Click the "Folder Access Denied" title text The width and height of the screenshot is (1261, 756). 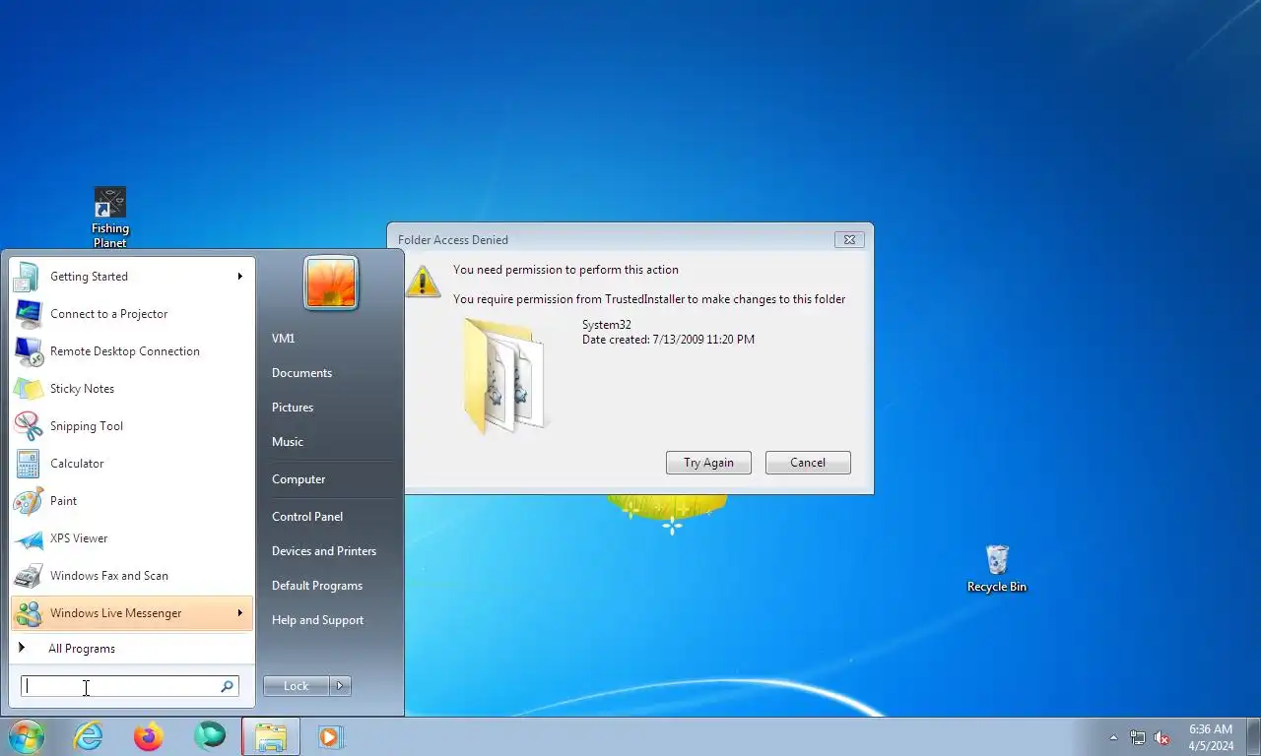tap(453, 240)
